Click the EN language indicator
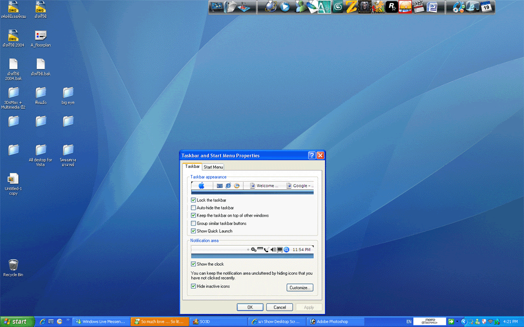This screenshot has width=524, height=327. tap(409, 322)
